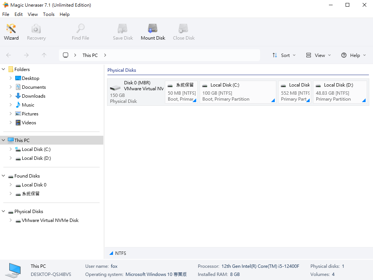Expand the Pictures tree node

10,114
